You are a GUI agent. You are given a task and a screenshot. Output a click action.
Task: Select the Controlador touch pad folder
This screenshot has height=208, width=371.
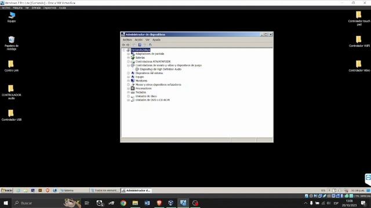click(x=359, y=18)
